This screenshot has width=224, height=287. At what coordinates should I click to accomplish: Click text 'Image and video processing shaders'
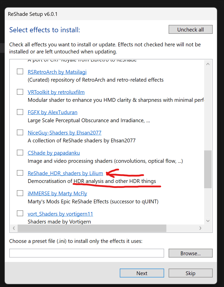coord(70,161)
